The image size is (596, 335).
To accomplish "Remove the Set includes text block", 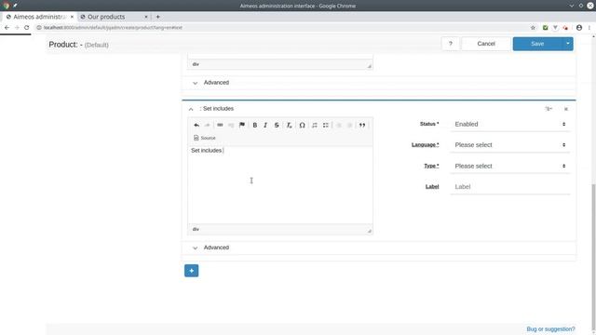I will click(566, 109).
